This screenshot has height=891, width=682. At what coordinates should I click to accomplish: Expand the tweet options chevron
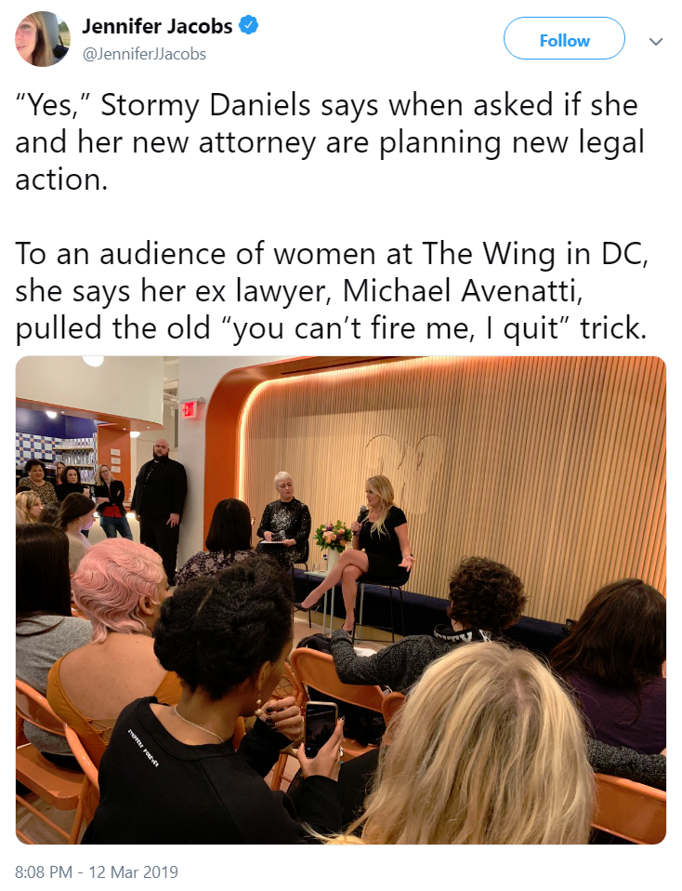656,42
